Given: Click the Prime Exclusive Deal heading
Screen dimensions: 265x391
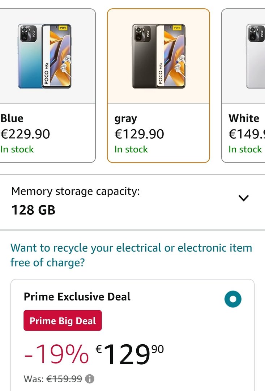Looking at the screenshot, I should point(77,297).
